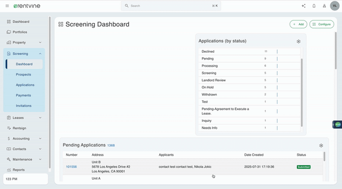Image resolution: width=342 pixels, height=189 pixels.
Task: Click the Reports sidebar icon
Action: tap(9, 170)
